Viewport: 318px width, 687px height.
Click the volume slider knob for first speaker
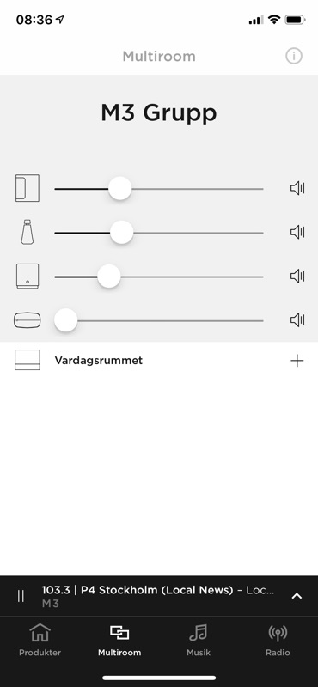pos(119,188)
